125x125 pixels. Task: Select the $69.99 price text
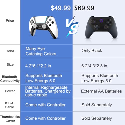[x=84, y=8]
